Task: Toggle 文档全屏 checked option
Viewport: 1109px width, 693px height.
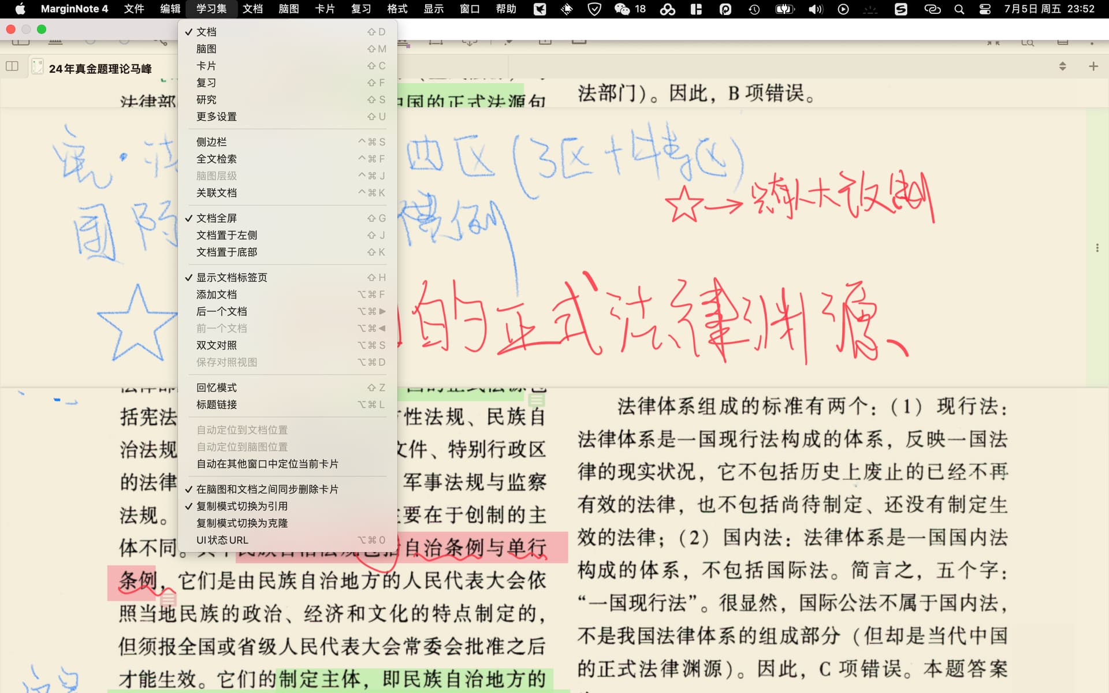Action: click(287, 218)
